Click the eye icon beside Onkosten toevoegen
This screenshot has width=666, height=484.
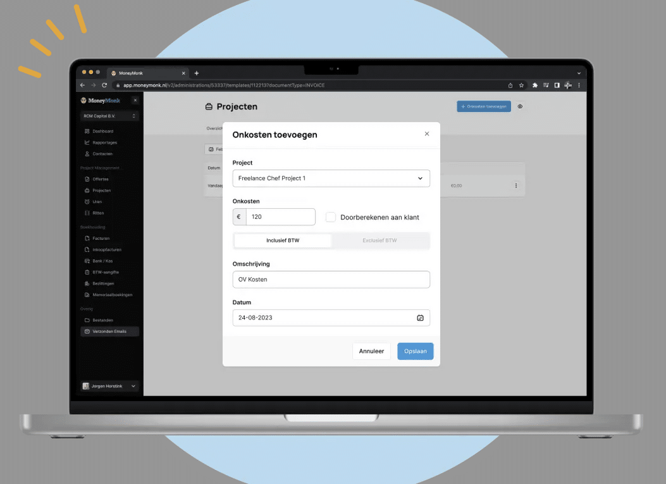click(x=520, y=107)
